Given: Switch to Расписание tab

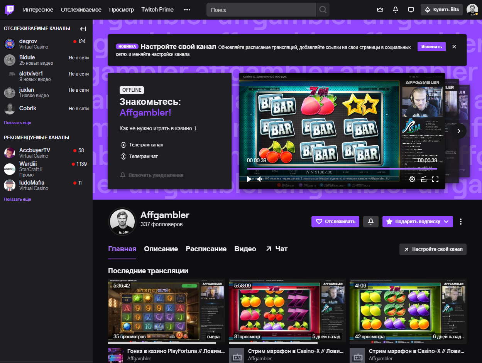Looking at the screenshot, I should coord(206,249).
